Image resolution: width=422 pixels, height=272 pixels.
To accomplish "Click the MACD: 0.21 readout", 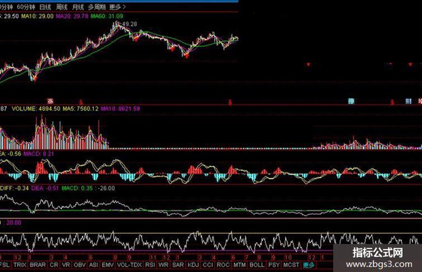I will click(x=39, y=154).
